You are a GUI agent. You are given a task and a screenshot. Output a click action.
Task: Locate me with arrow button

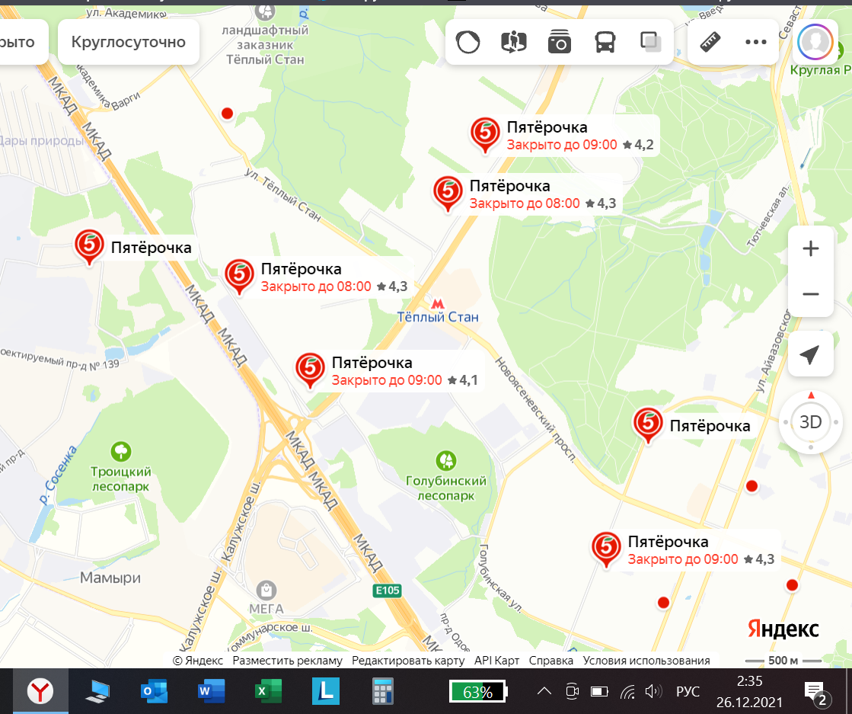pyautogui.click(x=810, y=354)
